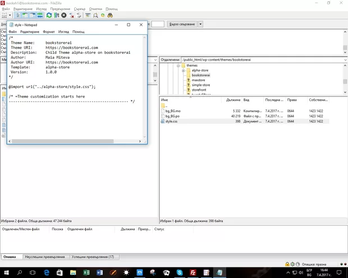
Task: Switch to the Неуспешни прехвърляния tab
Action: coord(45,257)
